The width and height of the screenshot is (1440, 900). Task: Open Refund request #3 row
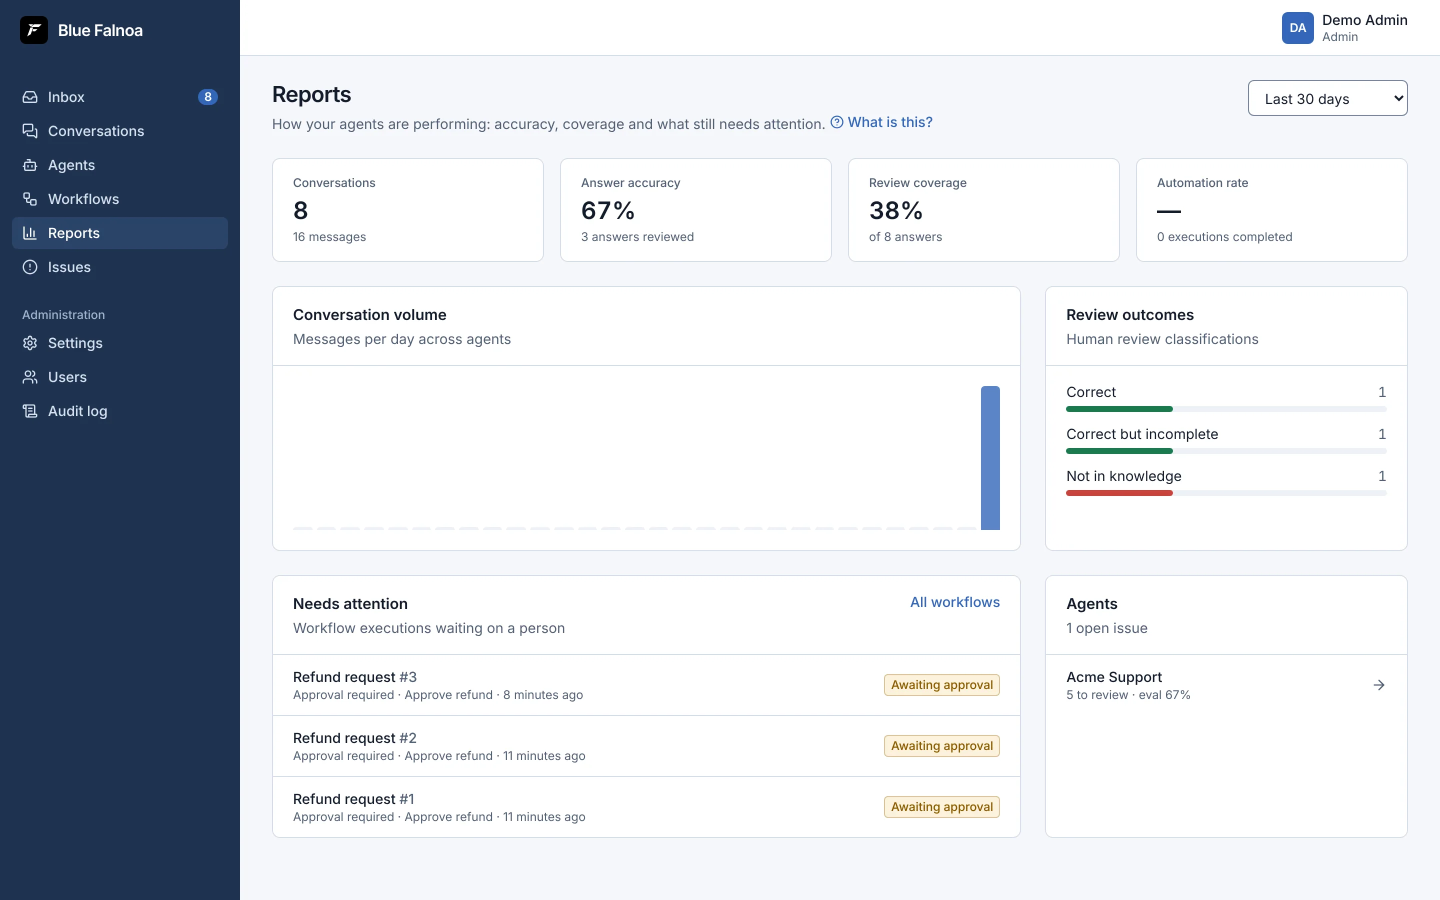646,685
